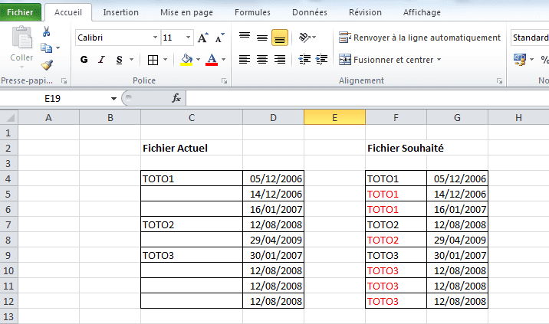Click the Insert Function fx icon
The width and height of the screenshot is (549, 324).
point(176,98)
